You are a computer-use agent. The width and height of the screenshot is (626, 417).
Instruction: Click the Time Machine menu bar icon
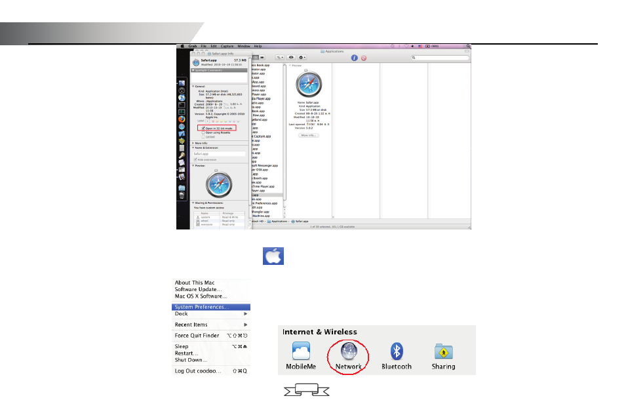coord(393,46)
